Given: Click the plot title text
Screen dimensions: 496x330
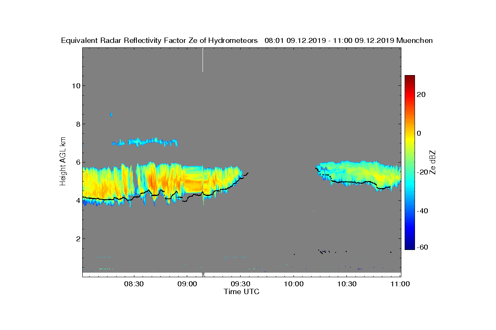Looking at the screenshot, I should (x=247, y=40).
